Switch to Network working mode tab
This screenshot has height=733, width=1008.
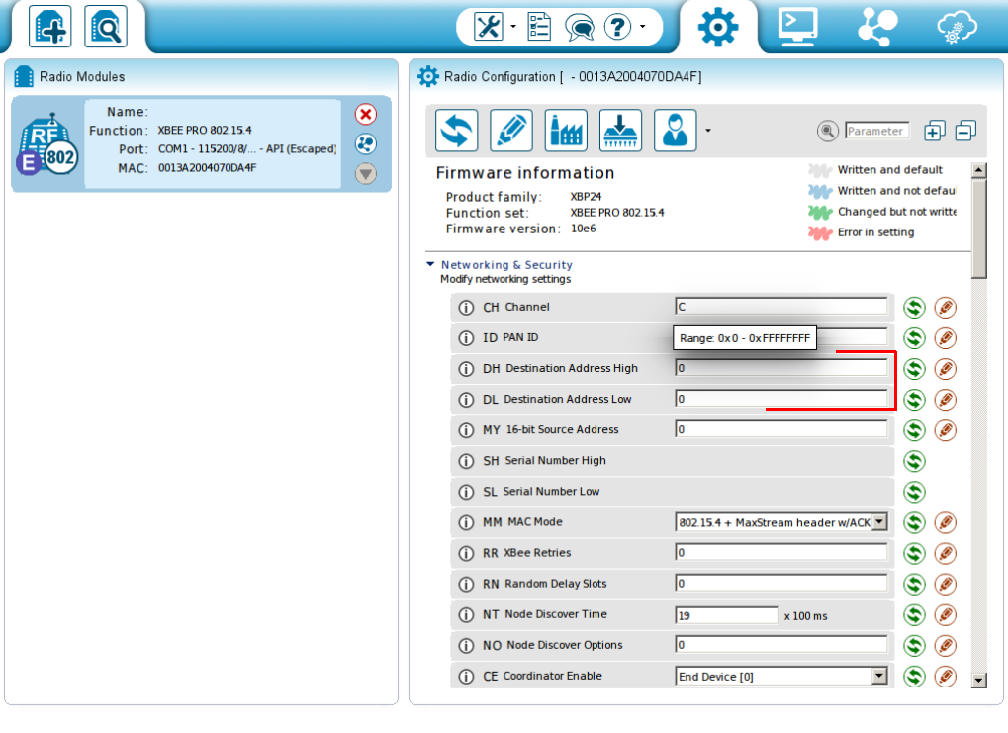876,27
